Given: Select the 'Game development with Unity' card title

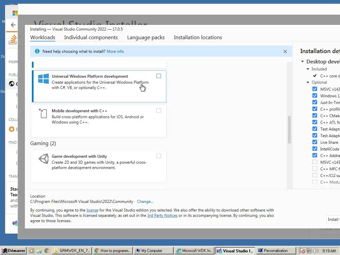Looking at the screenshot, I should 79,156.
